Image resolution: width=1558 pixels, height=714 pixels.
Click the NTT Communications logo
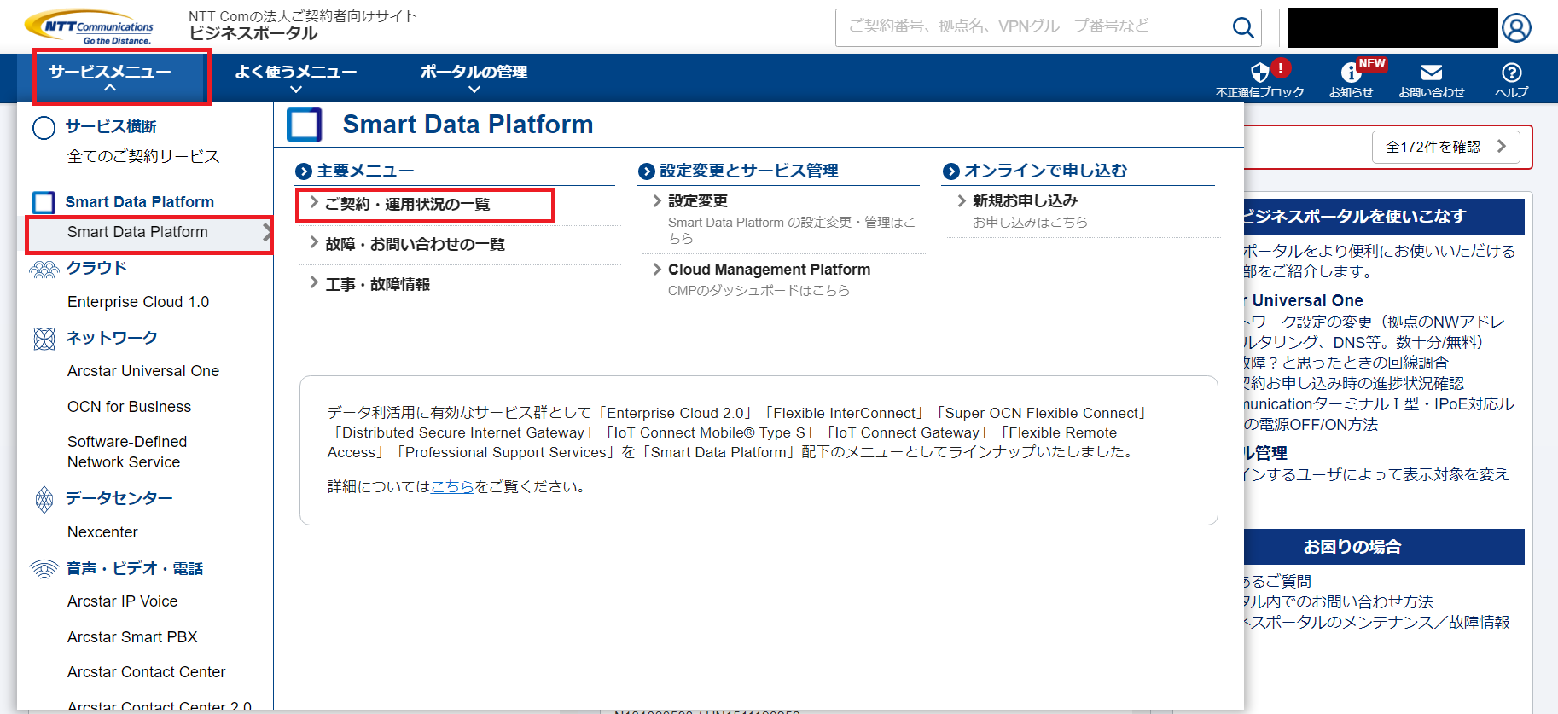point(90,27)
